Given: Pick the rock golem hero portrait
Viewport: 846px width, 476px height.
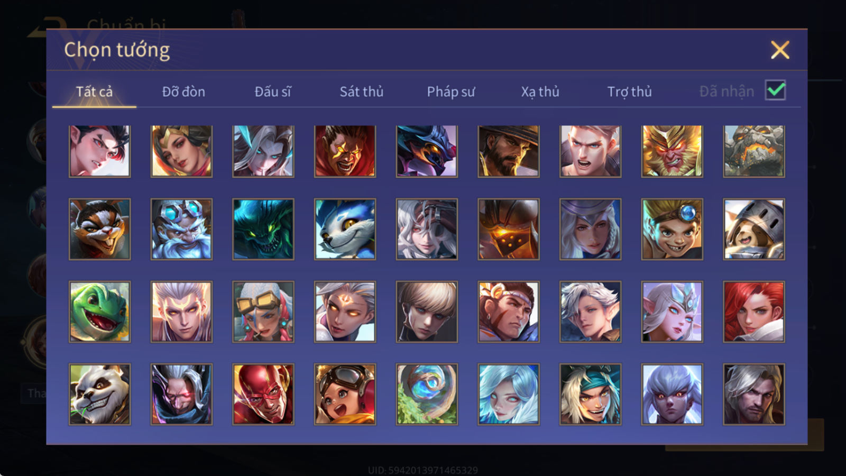Looking at the screenshot, I should [754, 151].
